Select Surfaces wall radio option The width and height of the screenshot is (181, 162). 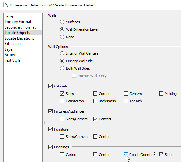62,22
